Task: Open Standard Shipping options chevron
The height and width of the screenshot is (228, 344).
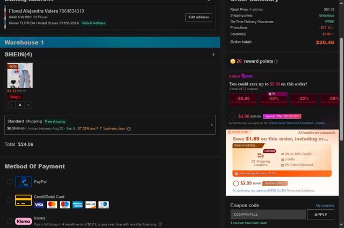Action: [x=212, y=124]
